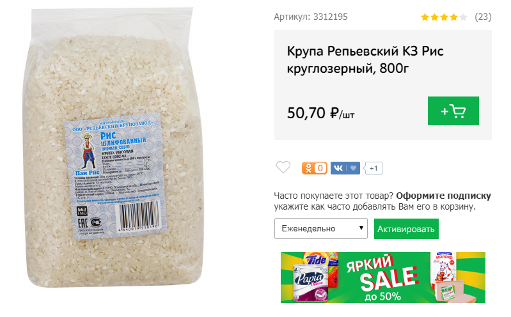This screenshot has width=511, height=317.
Task: Rate product with the fifth gray star
Action: (x=463, y=17)
